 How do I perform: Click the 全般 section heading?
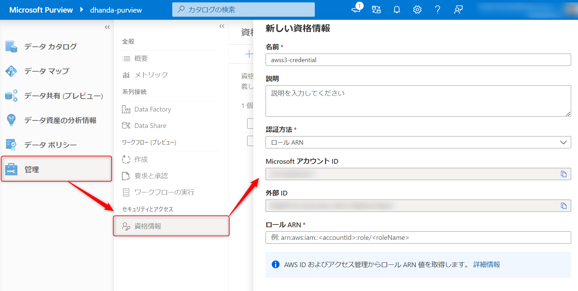pyautogui.click(x=128, y=41)
